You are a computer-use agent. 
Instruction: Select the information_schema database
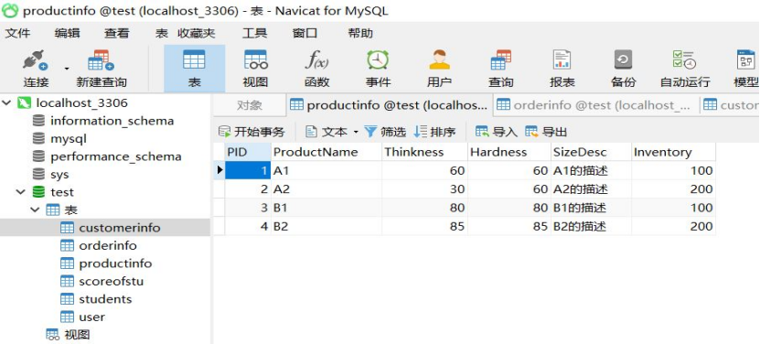(x=112, y=121)
